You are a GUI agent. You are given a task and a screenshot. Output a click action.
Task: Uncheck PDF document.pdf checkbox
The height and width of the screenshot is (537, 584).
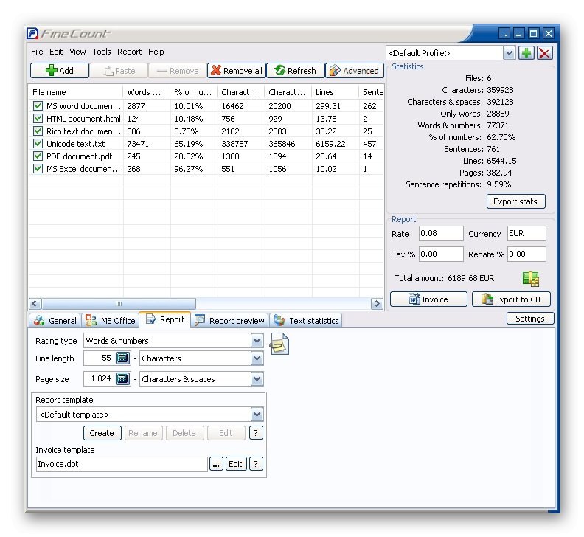click(x=38, y=156)
